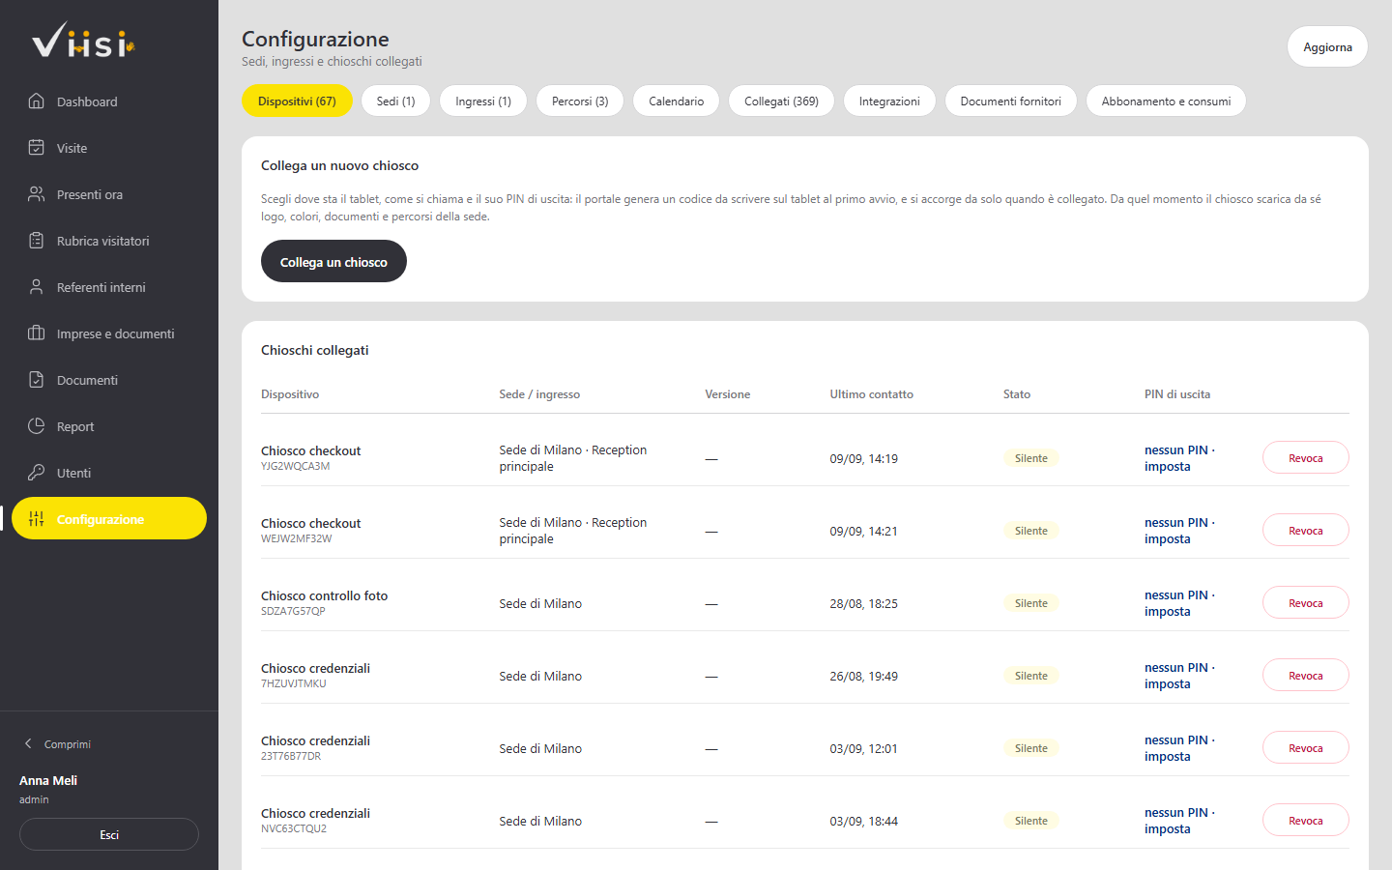Open the Ingressi (1) tab
The width and height of the screenshot is (1392, 870).
tap(483, 101)
